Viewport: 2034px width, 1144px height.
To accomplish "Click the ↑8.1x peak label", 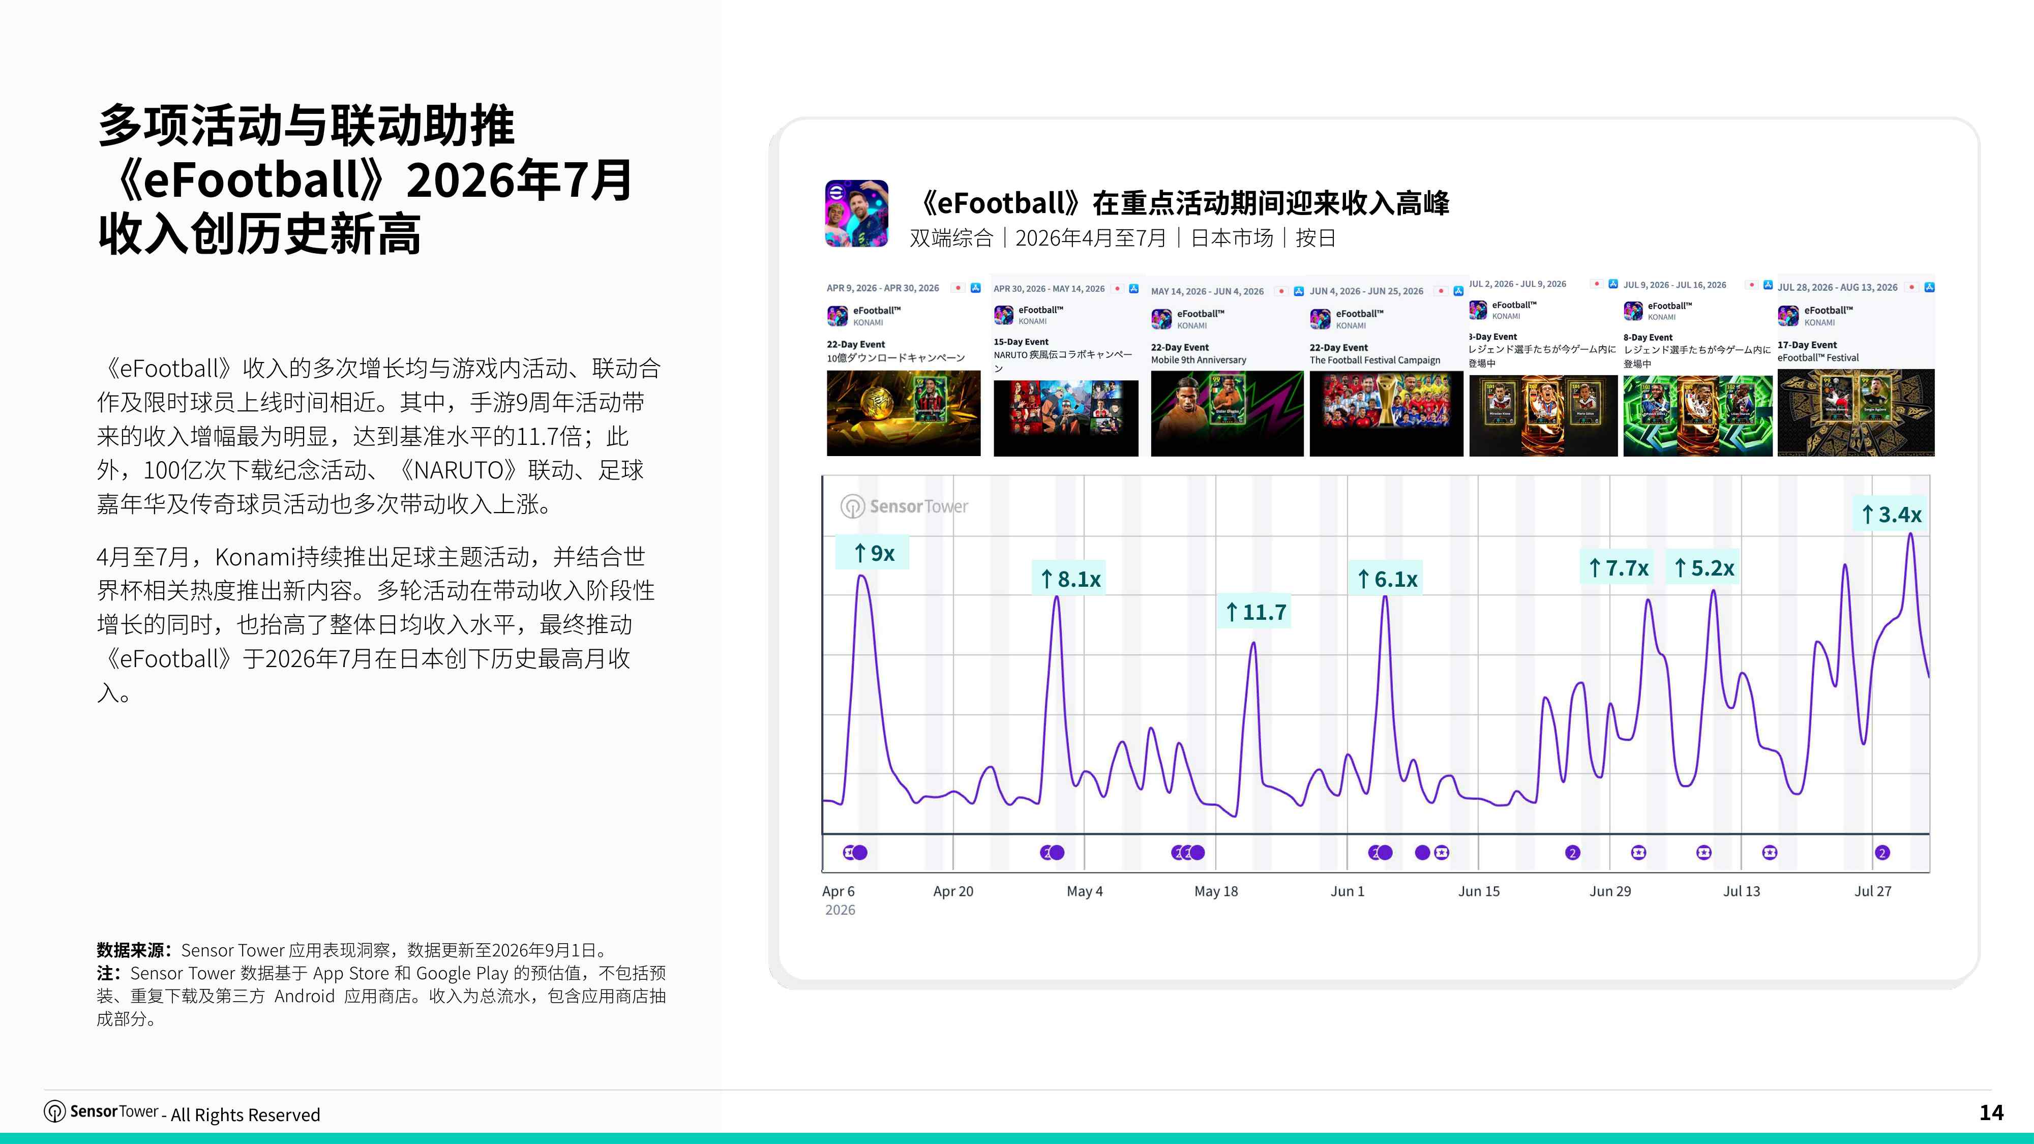I will pos(1069,579).
